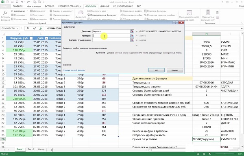Click into the Диапазон field containing Выручка
The image size is (244, 156).
pos(111,31)
